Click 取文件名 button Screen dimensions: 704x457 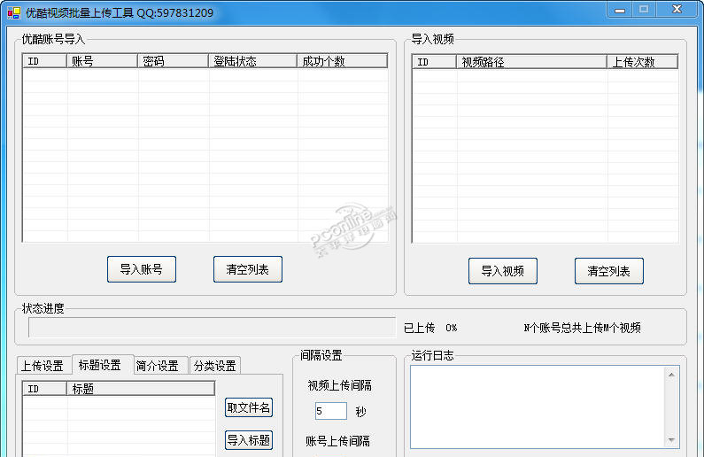click(249, 407)
